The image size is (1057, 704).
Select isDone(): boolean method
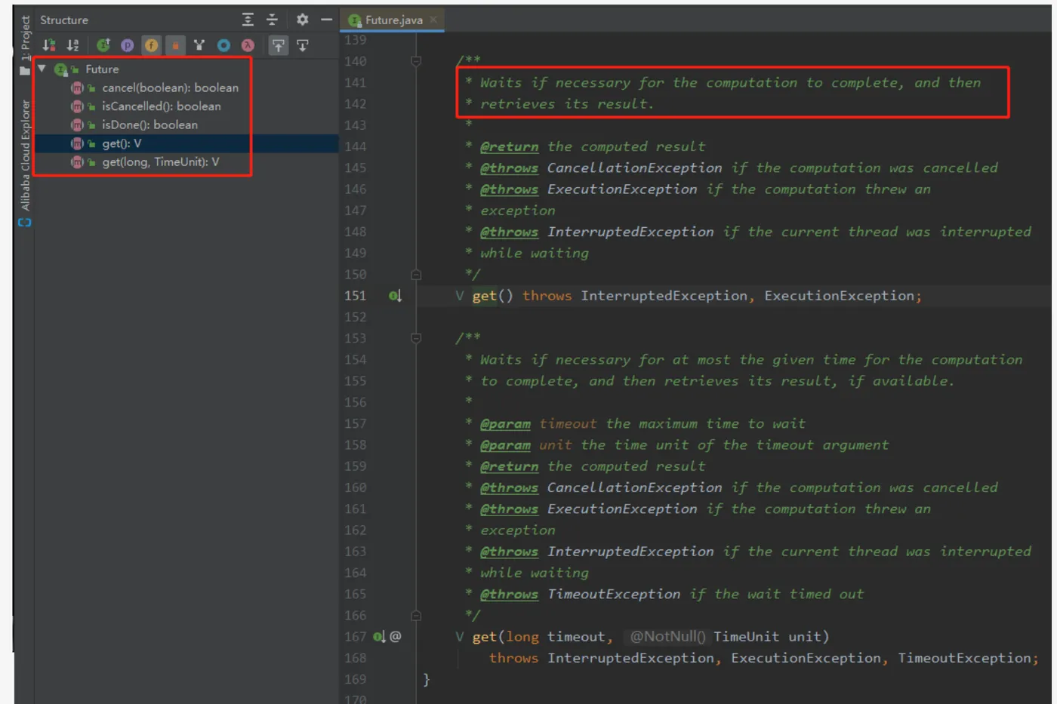tap(149, 125)
